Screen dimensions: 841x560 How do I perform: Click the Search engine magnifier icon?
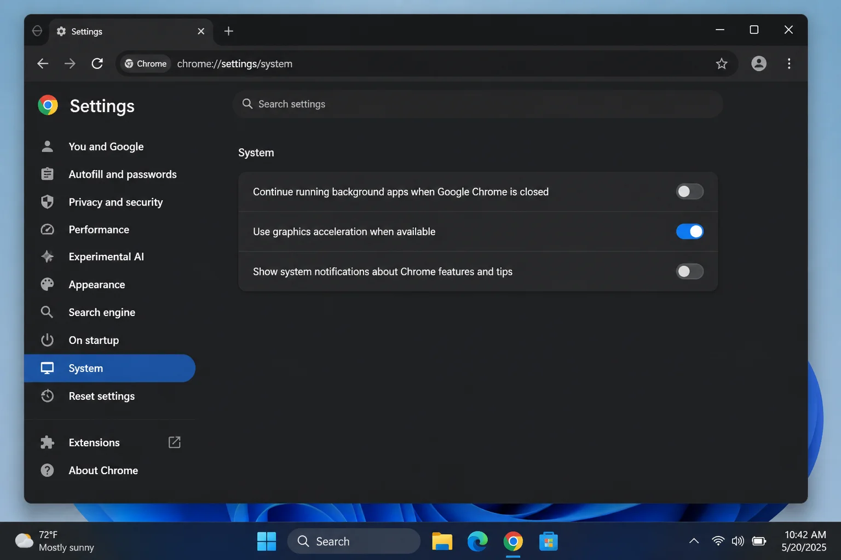point(47,312)
